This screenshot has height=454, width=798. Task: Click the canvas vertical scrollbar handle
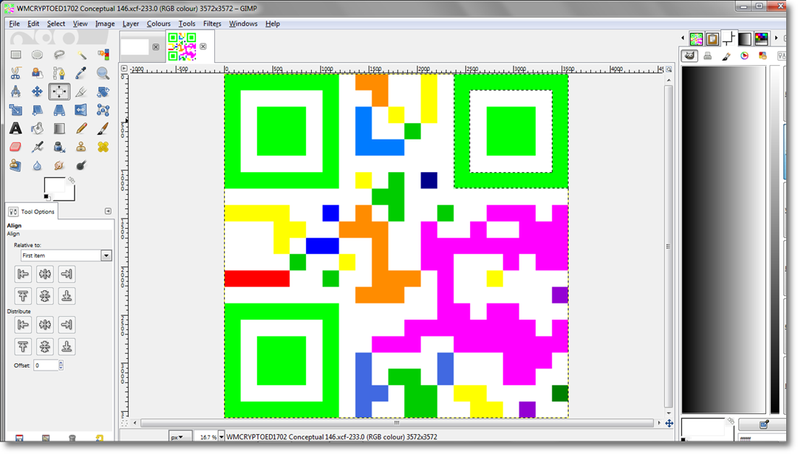tap(668, 246)
